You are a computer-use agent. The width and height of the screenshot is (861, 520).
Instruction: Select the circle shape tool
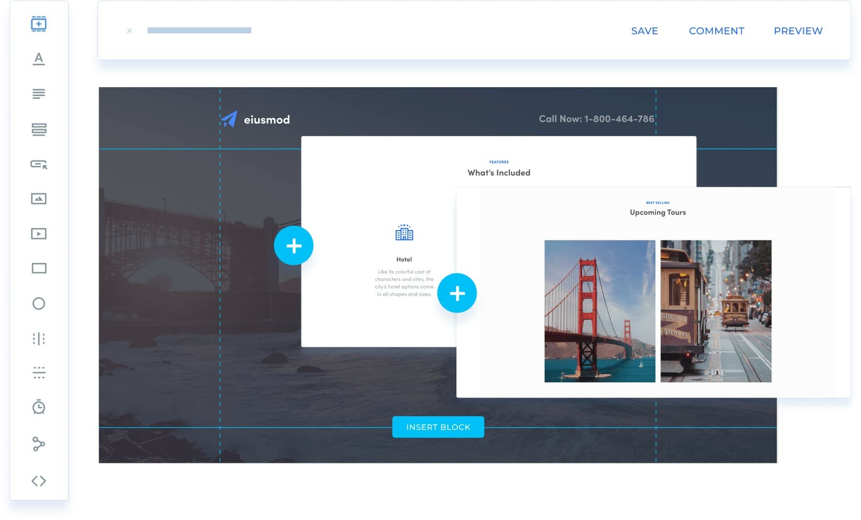click(39, 304)
